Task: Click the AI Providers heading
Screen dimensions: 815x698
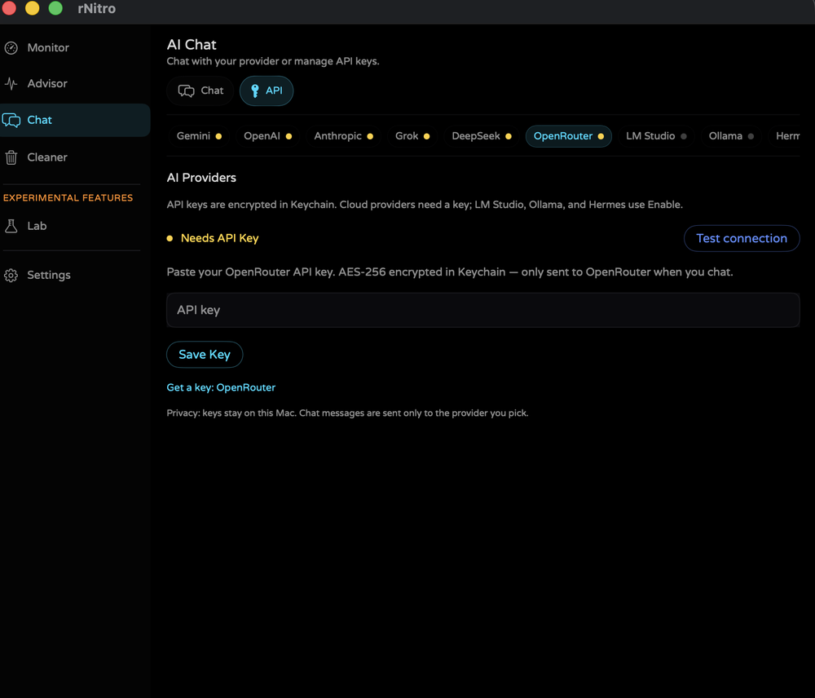Action: point(201,178)
